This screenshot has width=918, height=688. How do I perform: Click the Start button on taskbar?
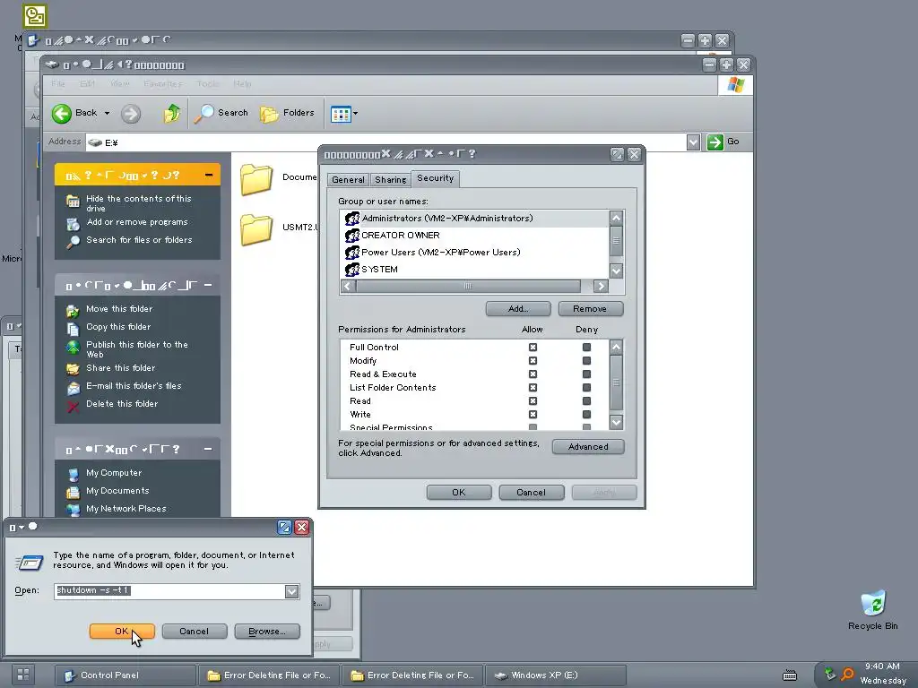point(22,675)
